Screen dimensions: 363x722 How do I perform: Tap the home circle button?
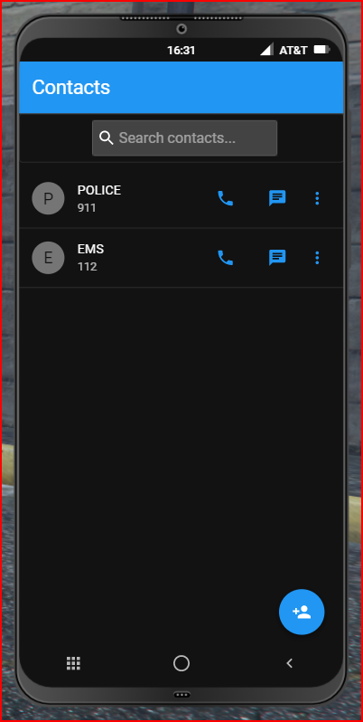[x=181, y=663]
